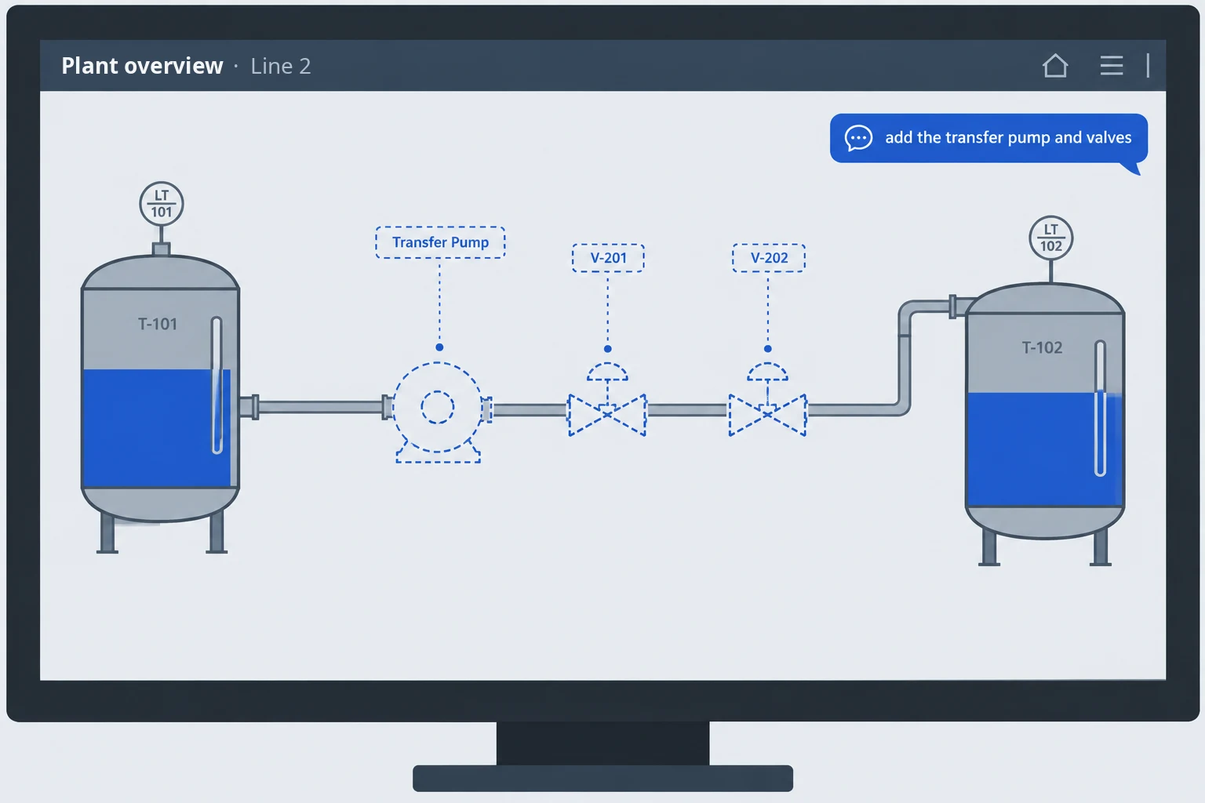Select the dashed transfer pump symbol
The image size is (1205, 803).
click(438, 412)
